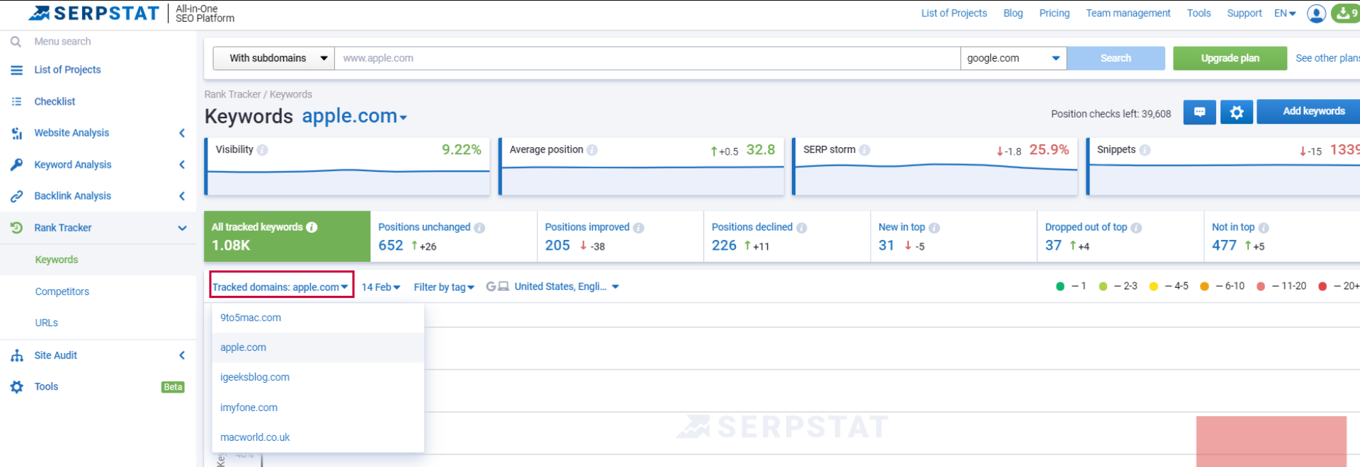
Task: Select the All tracked keywords tab
Action: tap(287, 236)
